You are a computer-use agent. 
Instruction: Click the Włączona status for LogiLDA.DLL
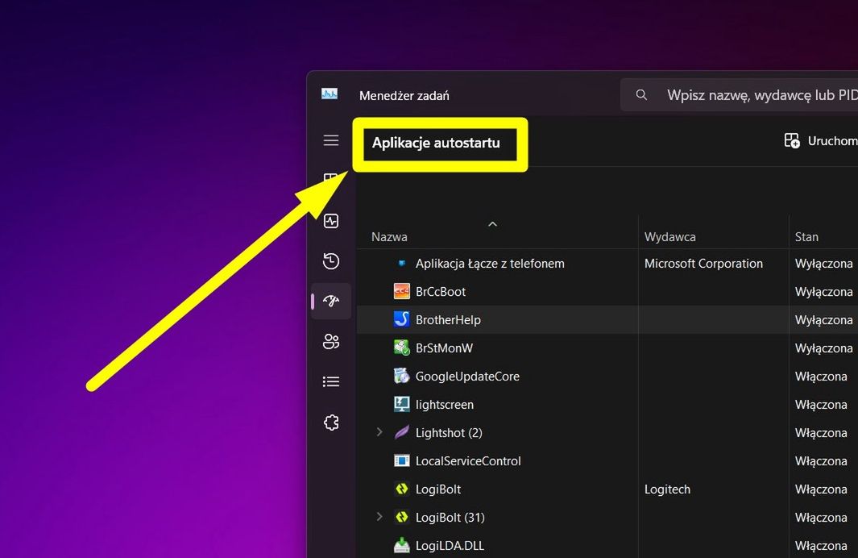point(821,545)
